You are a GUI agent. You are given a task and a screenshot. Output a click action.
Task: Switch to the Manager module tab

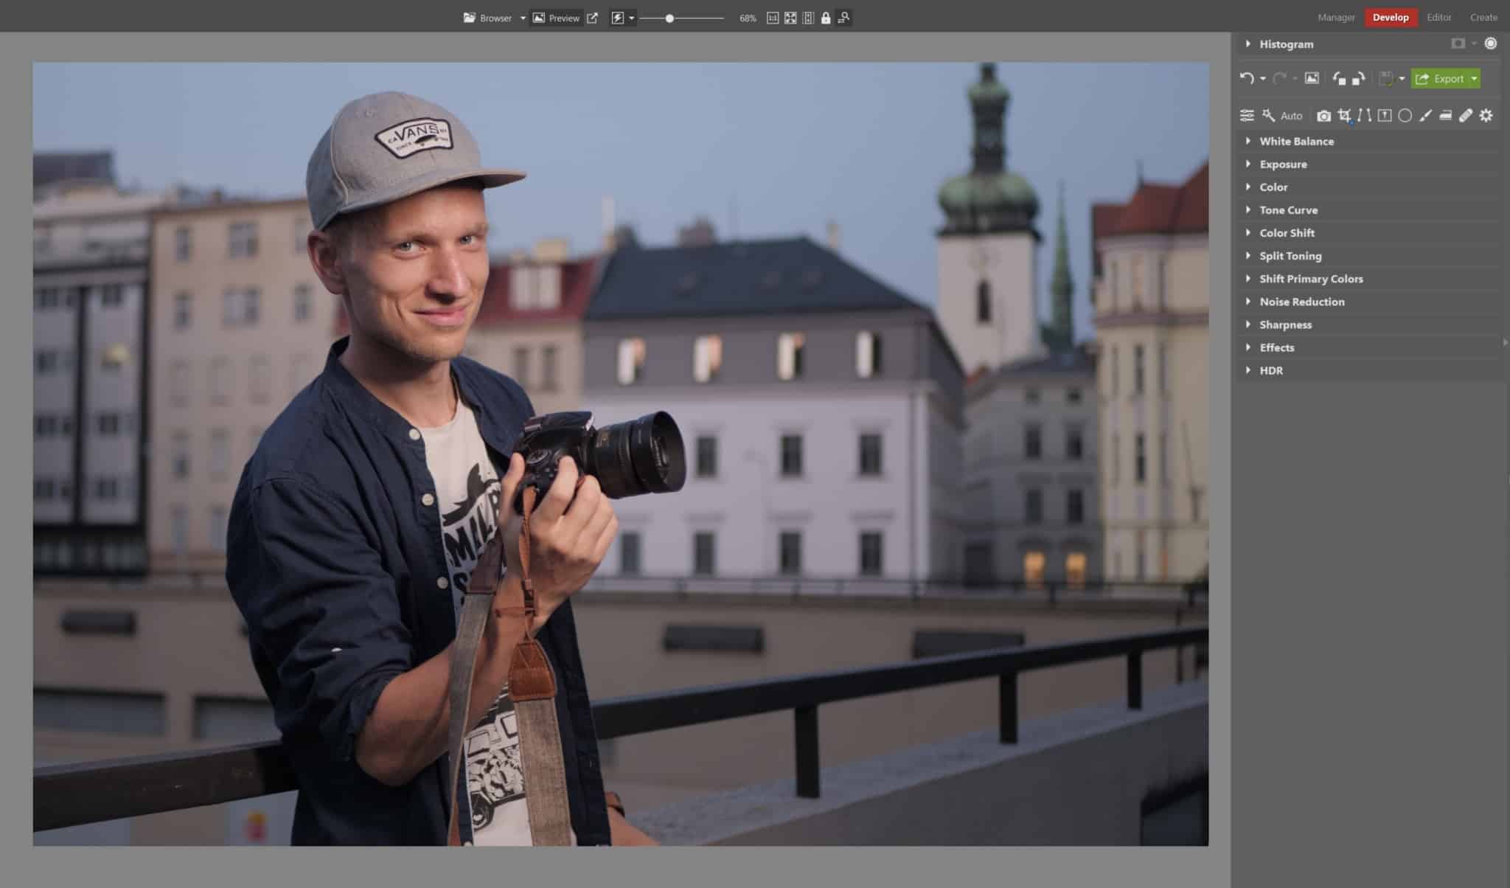tap(1336, 17)
